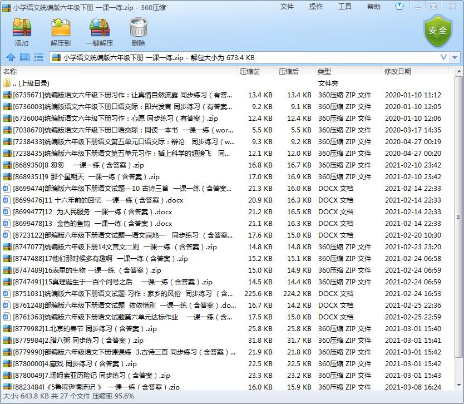Click the arrow right of the address bar
Screen dimensions: 464x404
coord(455,57)
